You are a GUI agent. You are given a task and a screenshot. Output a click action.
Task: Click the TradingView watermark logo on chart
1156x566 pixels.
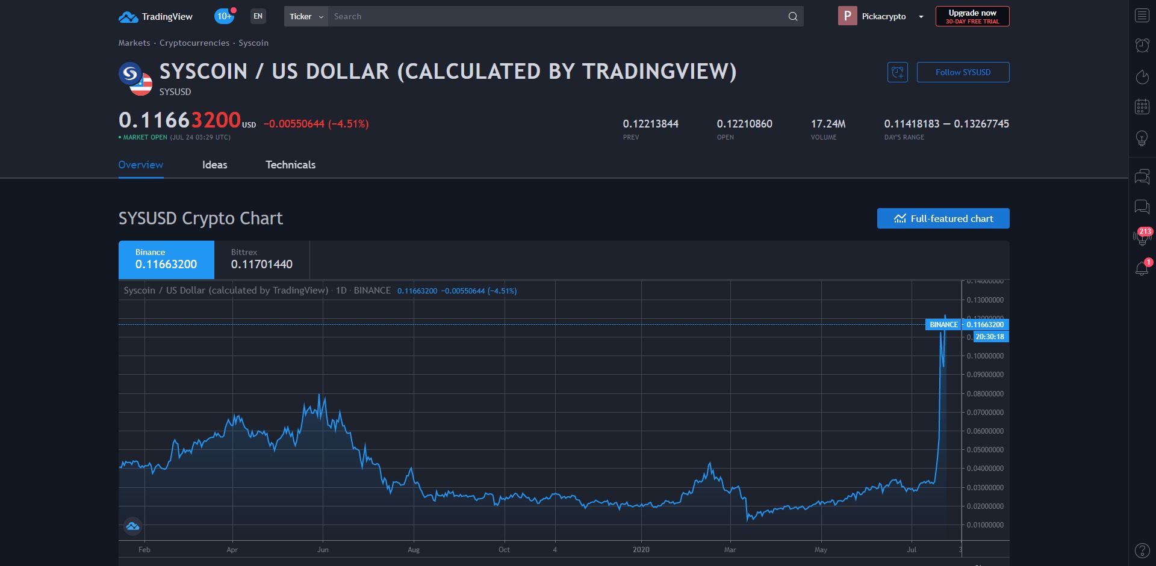coord(132,526)
